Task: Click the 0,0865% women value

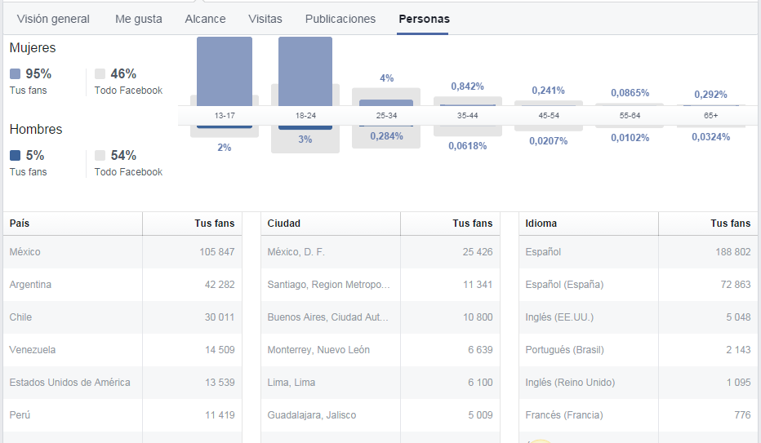Action: tap(630, 92)
